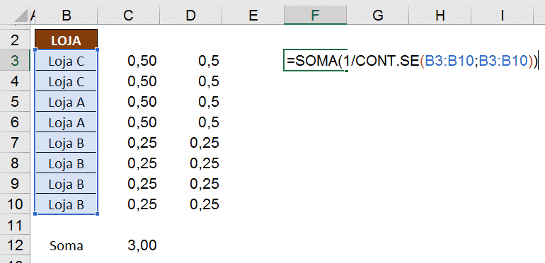Viewport: 545px width, 263px height.
Task: Click cell B6 containing Loja A
Action: (66, 122)
